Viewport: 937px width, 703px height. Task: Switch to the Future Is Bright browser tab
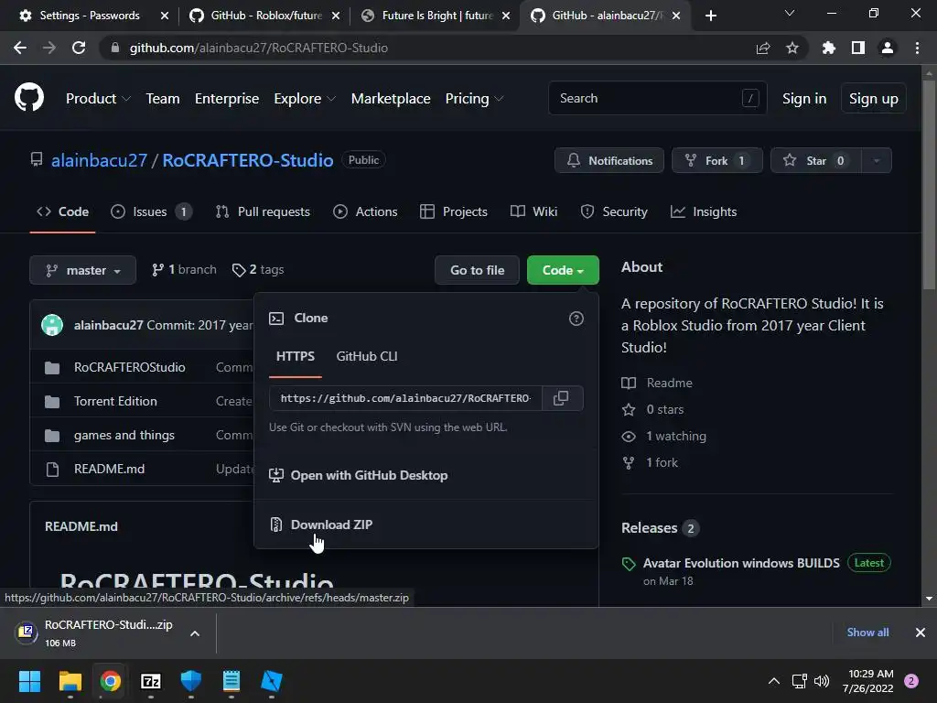[437, 16]
